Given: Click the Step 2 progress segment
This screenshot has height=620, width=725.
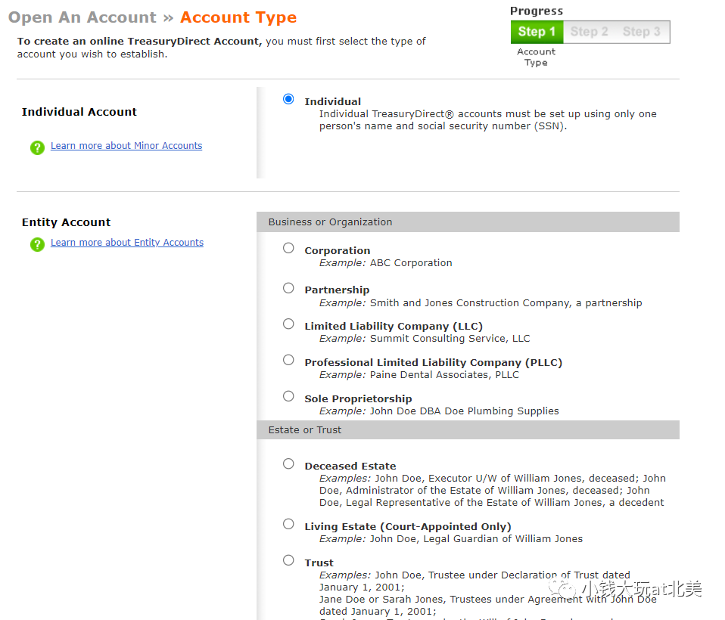Looking at the screenshot, I should (589, 32).
